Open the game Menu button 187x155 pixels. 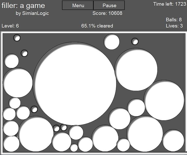78,5
